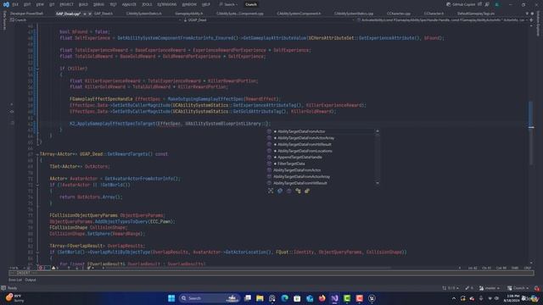Click the Ready status icon
The width and height of the screenshot is (543, 305).
3,288
